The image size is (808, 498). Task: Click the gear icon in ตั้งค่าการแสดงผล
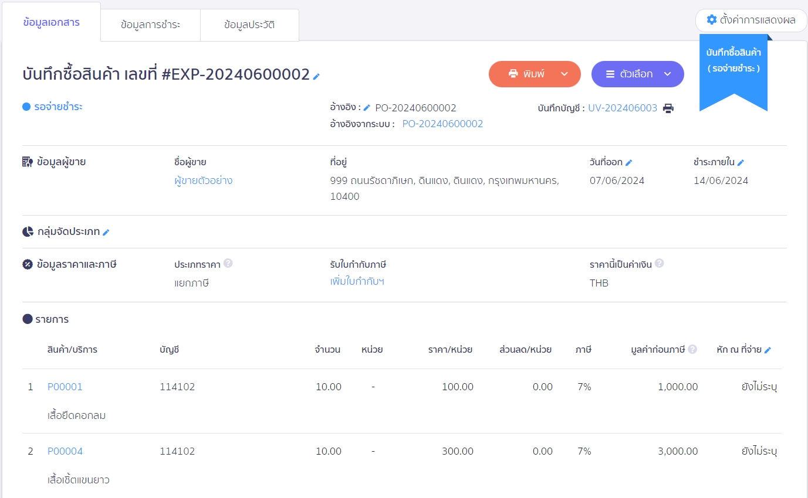click(712, 20)
